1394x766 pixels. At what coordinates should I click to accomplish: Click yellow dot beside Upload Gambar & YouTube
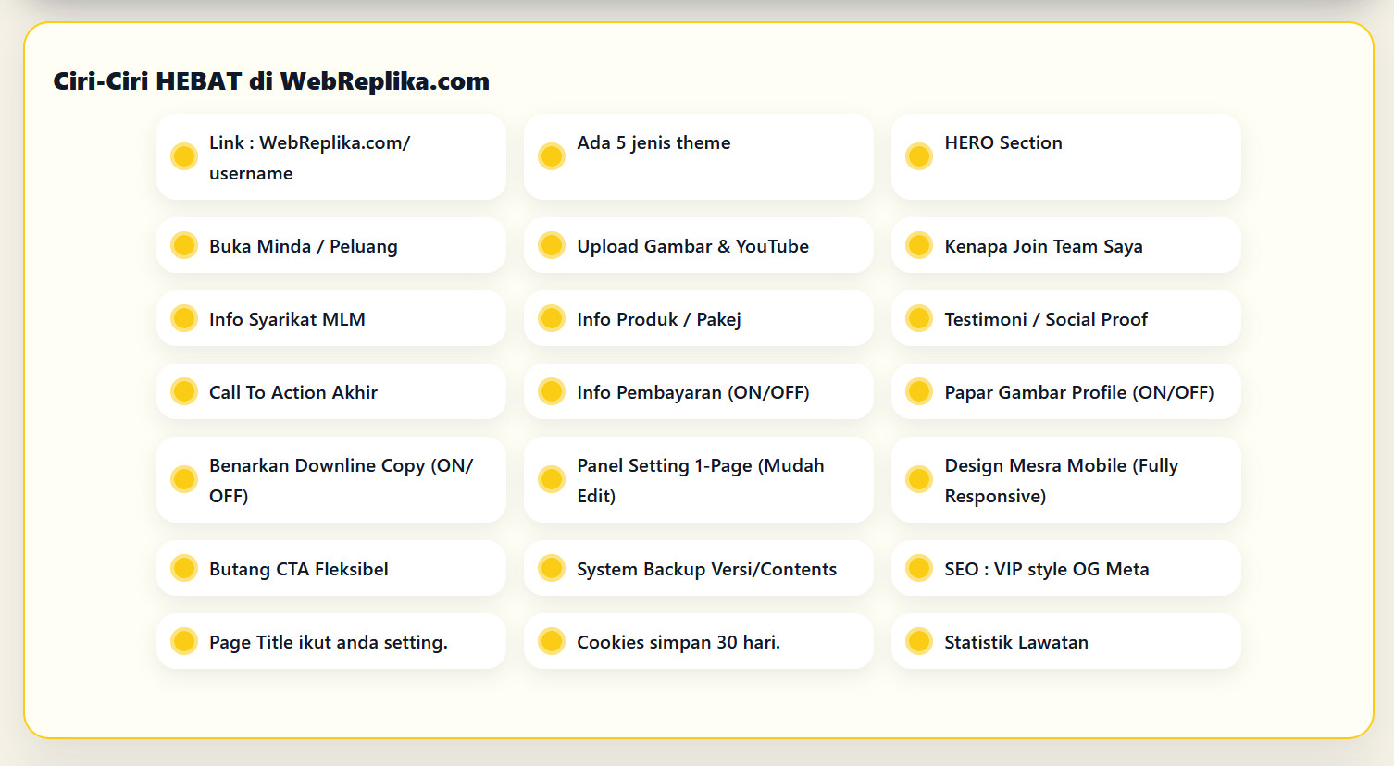click(552, 245)
